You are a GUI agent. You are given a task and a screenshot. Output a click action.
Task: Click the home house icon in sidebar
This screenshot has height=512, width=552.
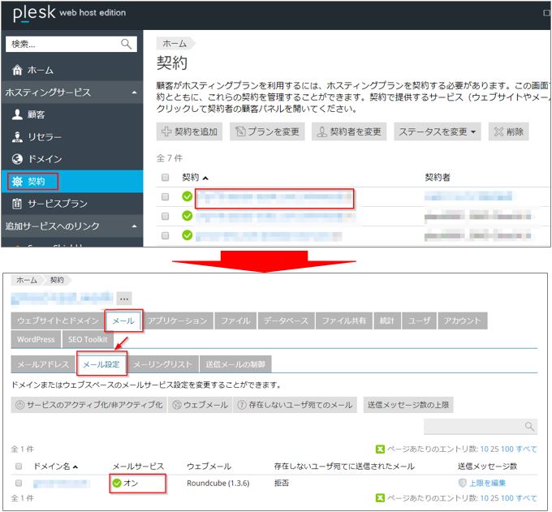click(x=17, y=70)
